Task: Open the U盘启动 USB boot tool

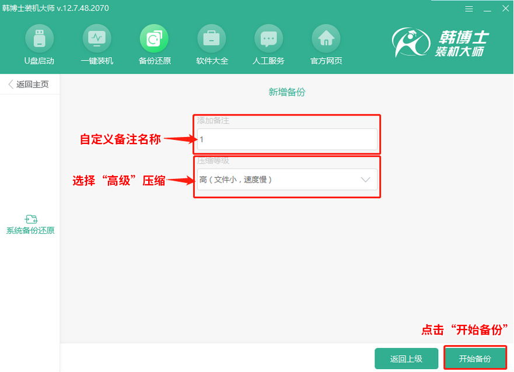Action: click(x=40, y=44)
